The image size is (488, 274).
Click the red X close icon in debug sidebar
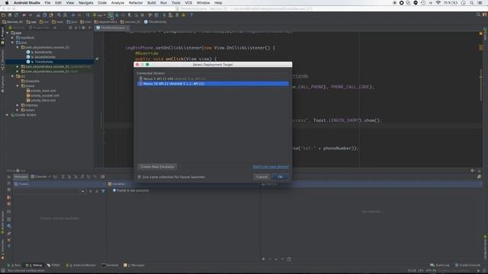tap(8, 240)
